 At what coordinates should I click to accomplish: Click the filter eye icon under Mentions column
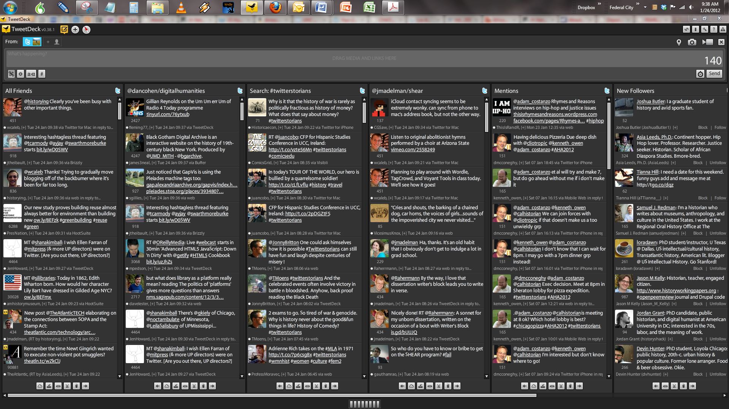(x=552, y=386)
